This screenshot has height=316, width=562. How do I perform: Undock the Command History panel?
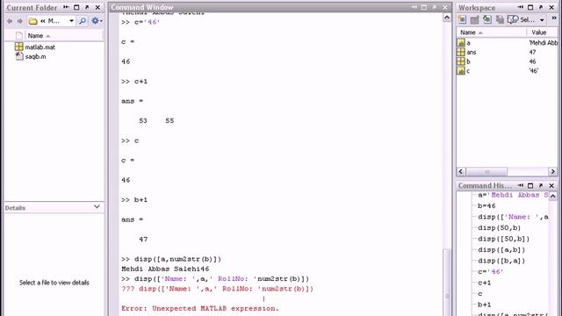coord(541,185)
